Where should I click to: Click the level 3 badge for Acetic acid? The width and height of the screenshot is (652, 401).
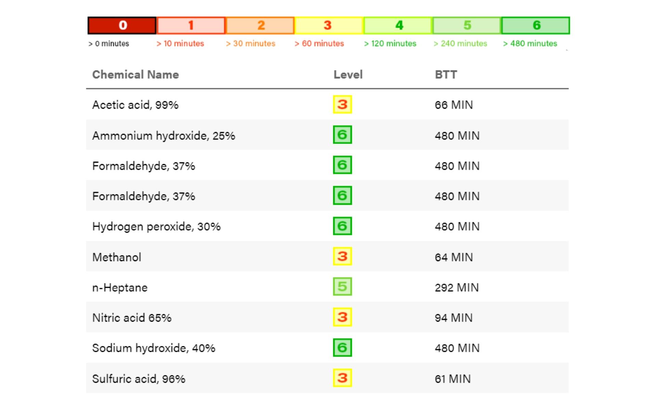tap(342, 105)
